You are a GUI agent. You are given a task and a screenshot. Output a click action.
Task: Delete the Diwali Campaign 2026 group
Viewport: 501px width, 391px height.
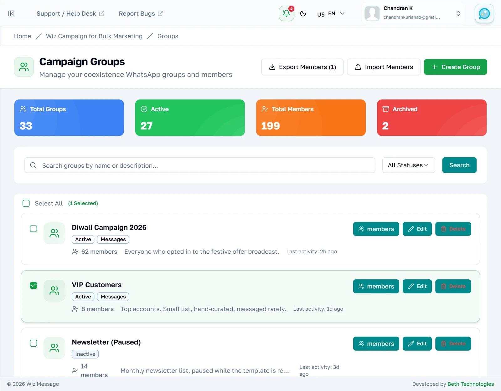(453, 229)
